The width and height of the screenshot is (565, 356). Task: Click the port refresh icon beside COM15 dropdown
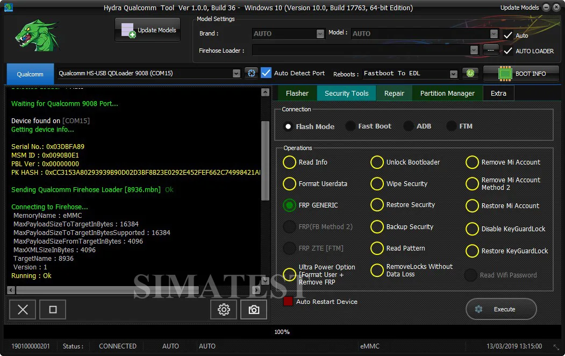coord(251,73)
